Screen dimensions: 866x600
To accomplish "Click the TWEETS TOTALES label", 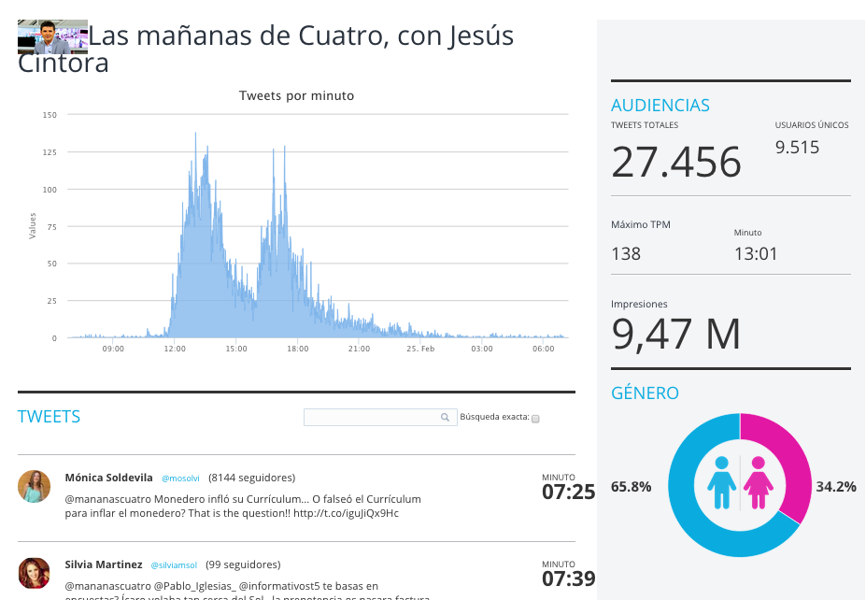I will [x=645, y=125].
